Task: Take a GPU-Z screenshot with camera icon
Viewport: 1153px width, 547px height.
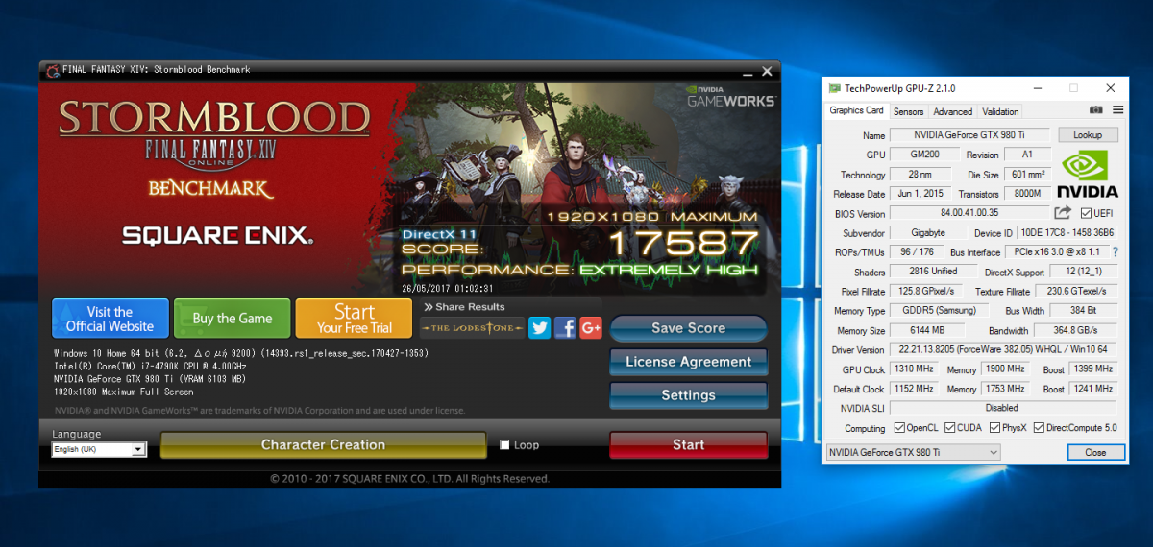Action: pyautogui.click(x=1096, y=111)
